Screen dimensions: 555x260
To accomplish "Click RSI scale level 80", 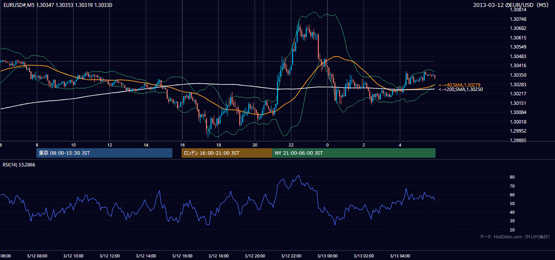I will [x=512, y=177].
